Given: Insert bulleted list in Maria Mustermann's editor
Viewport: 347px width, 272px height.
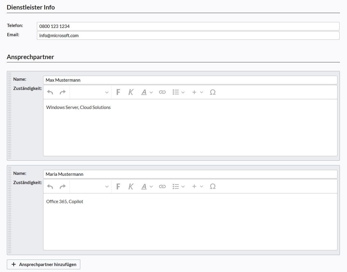Looking at the screenshot, I should [176, 186].
